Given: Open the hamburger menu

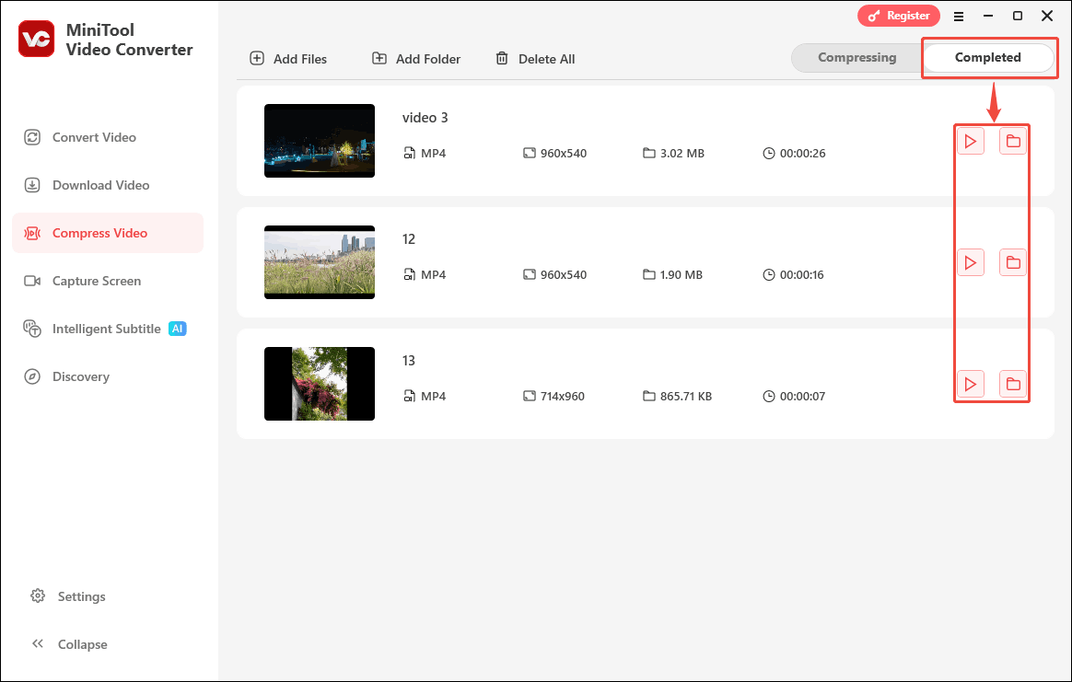Looking at the screenshot, I should coord(959,16).
